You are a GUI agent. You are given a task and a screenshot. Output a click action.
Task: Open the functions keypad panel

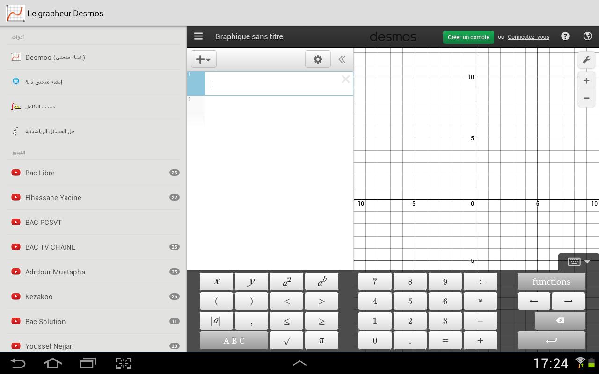[551, 281]
